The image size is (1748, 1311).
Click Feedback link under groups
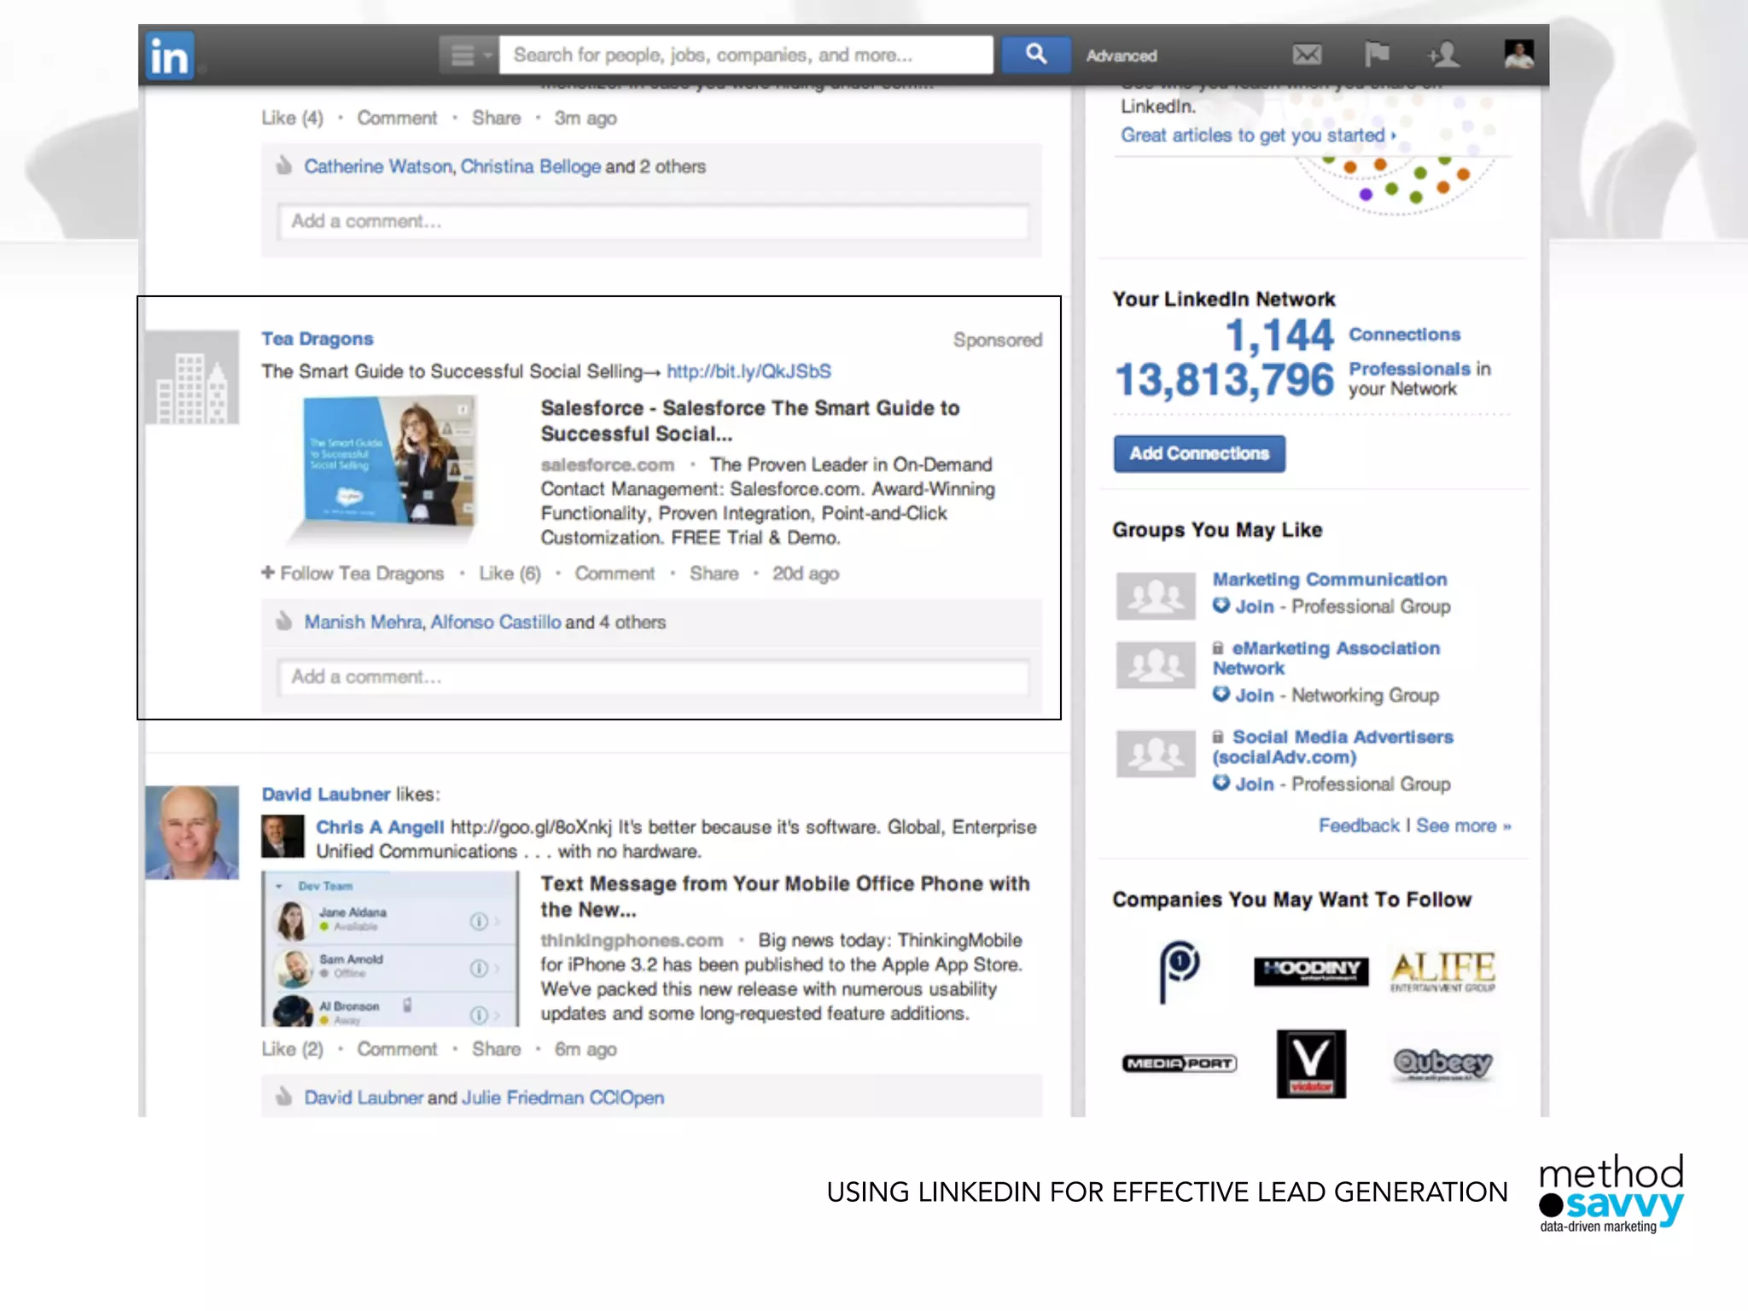coord(1359,825)
